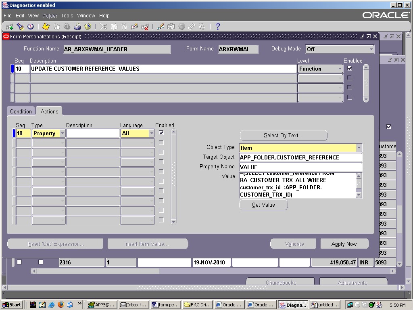Check the second checkbox in receipt row 2316
Screen dimensions: 413x310
(x=41, y=262)
